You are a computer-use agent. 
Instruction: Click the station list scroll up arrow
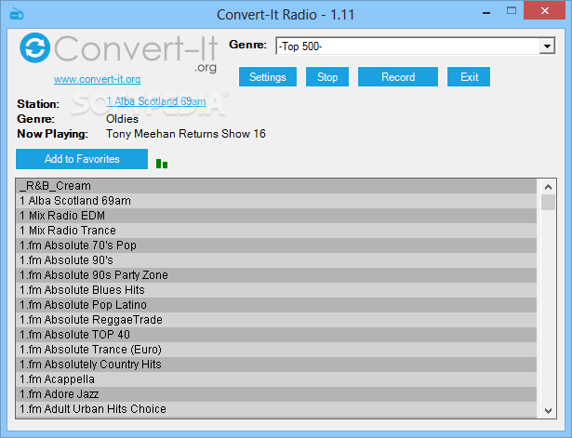[x=548, y=187]
